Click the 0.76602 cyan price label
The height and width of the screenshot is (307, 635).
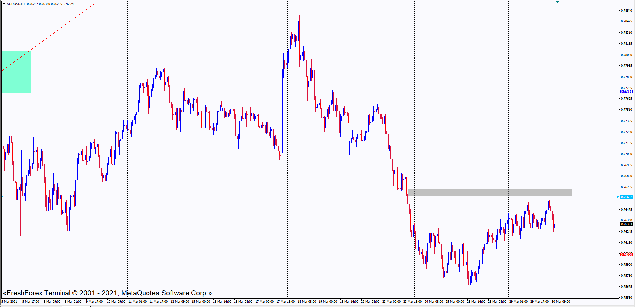click(626, 197)
